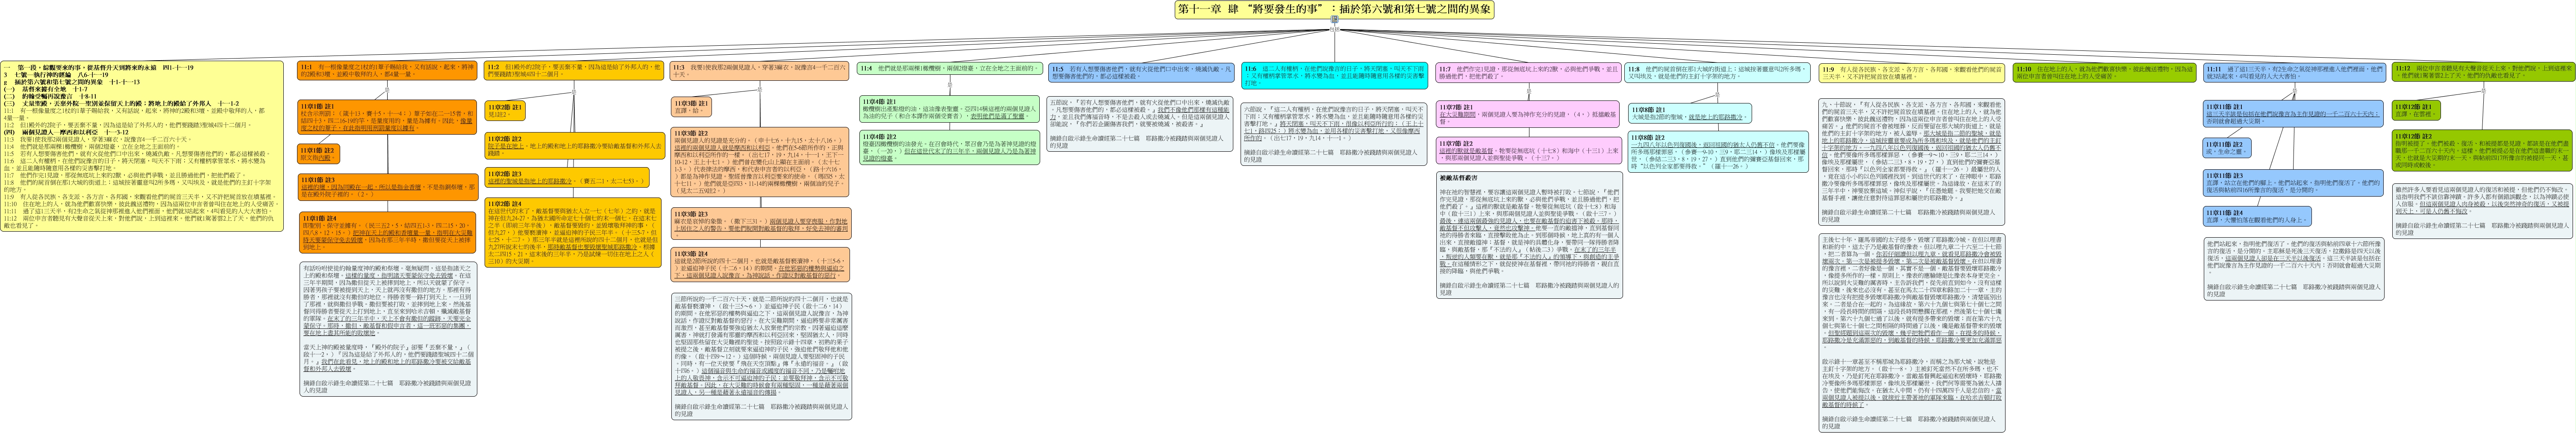
Task: Select the orange 11:1 verse node
Action: coord(388,71)
